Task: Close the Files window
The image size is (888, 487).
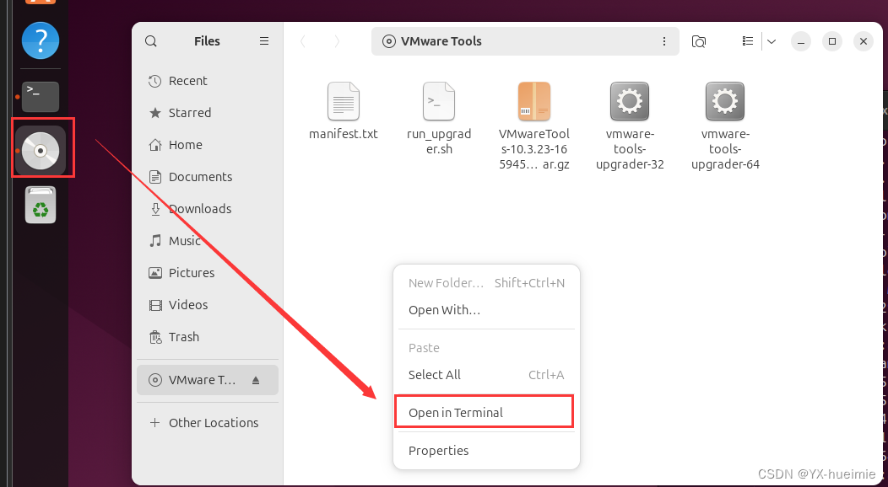Action: (863, 41)
